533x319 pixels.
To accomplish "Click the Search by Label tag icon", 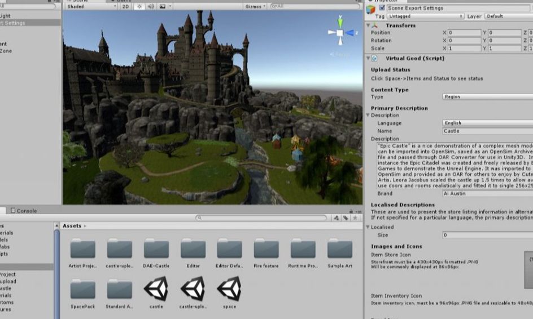I will click(346, 218).
